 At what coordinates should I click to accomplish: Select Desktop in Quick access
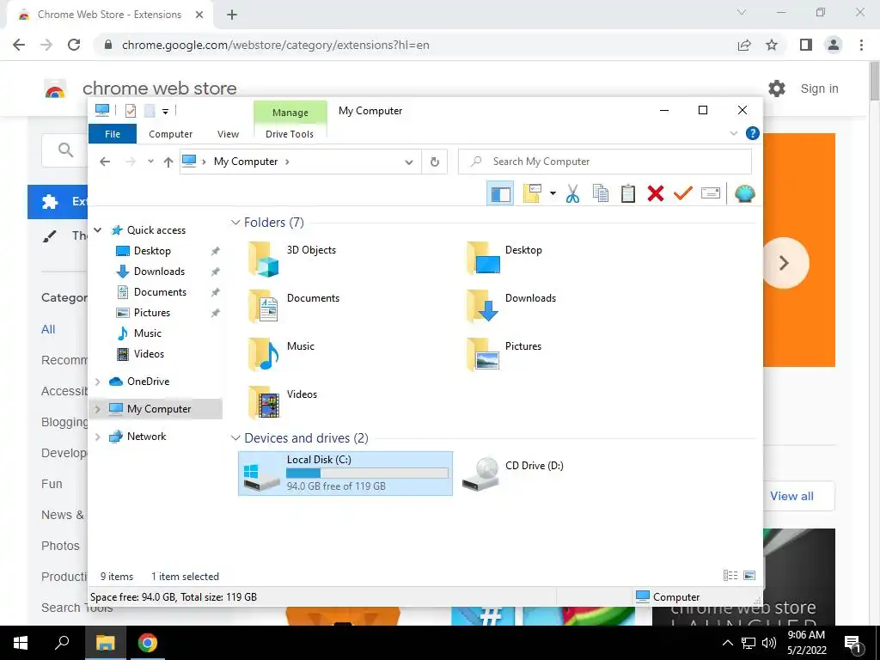click(152, 251)
